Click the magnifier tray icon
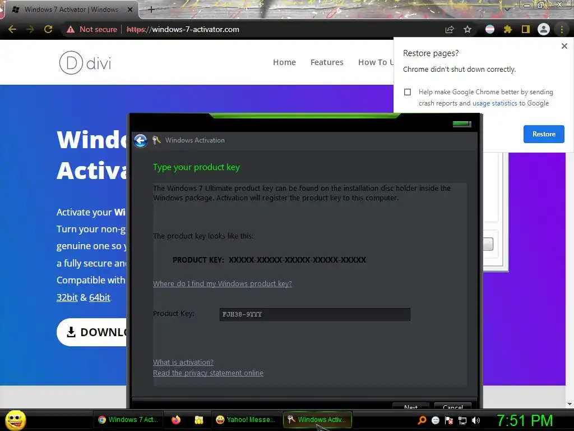This screenshot has width=574, height=431. [x=422, y=420]
